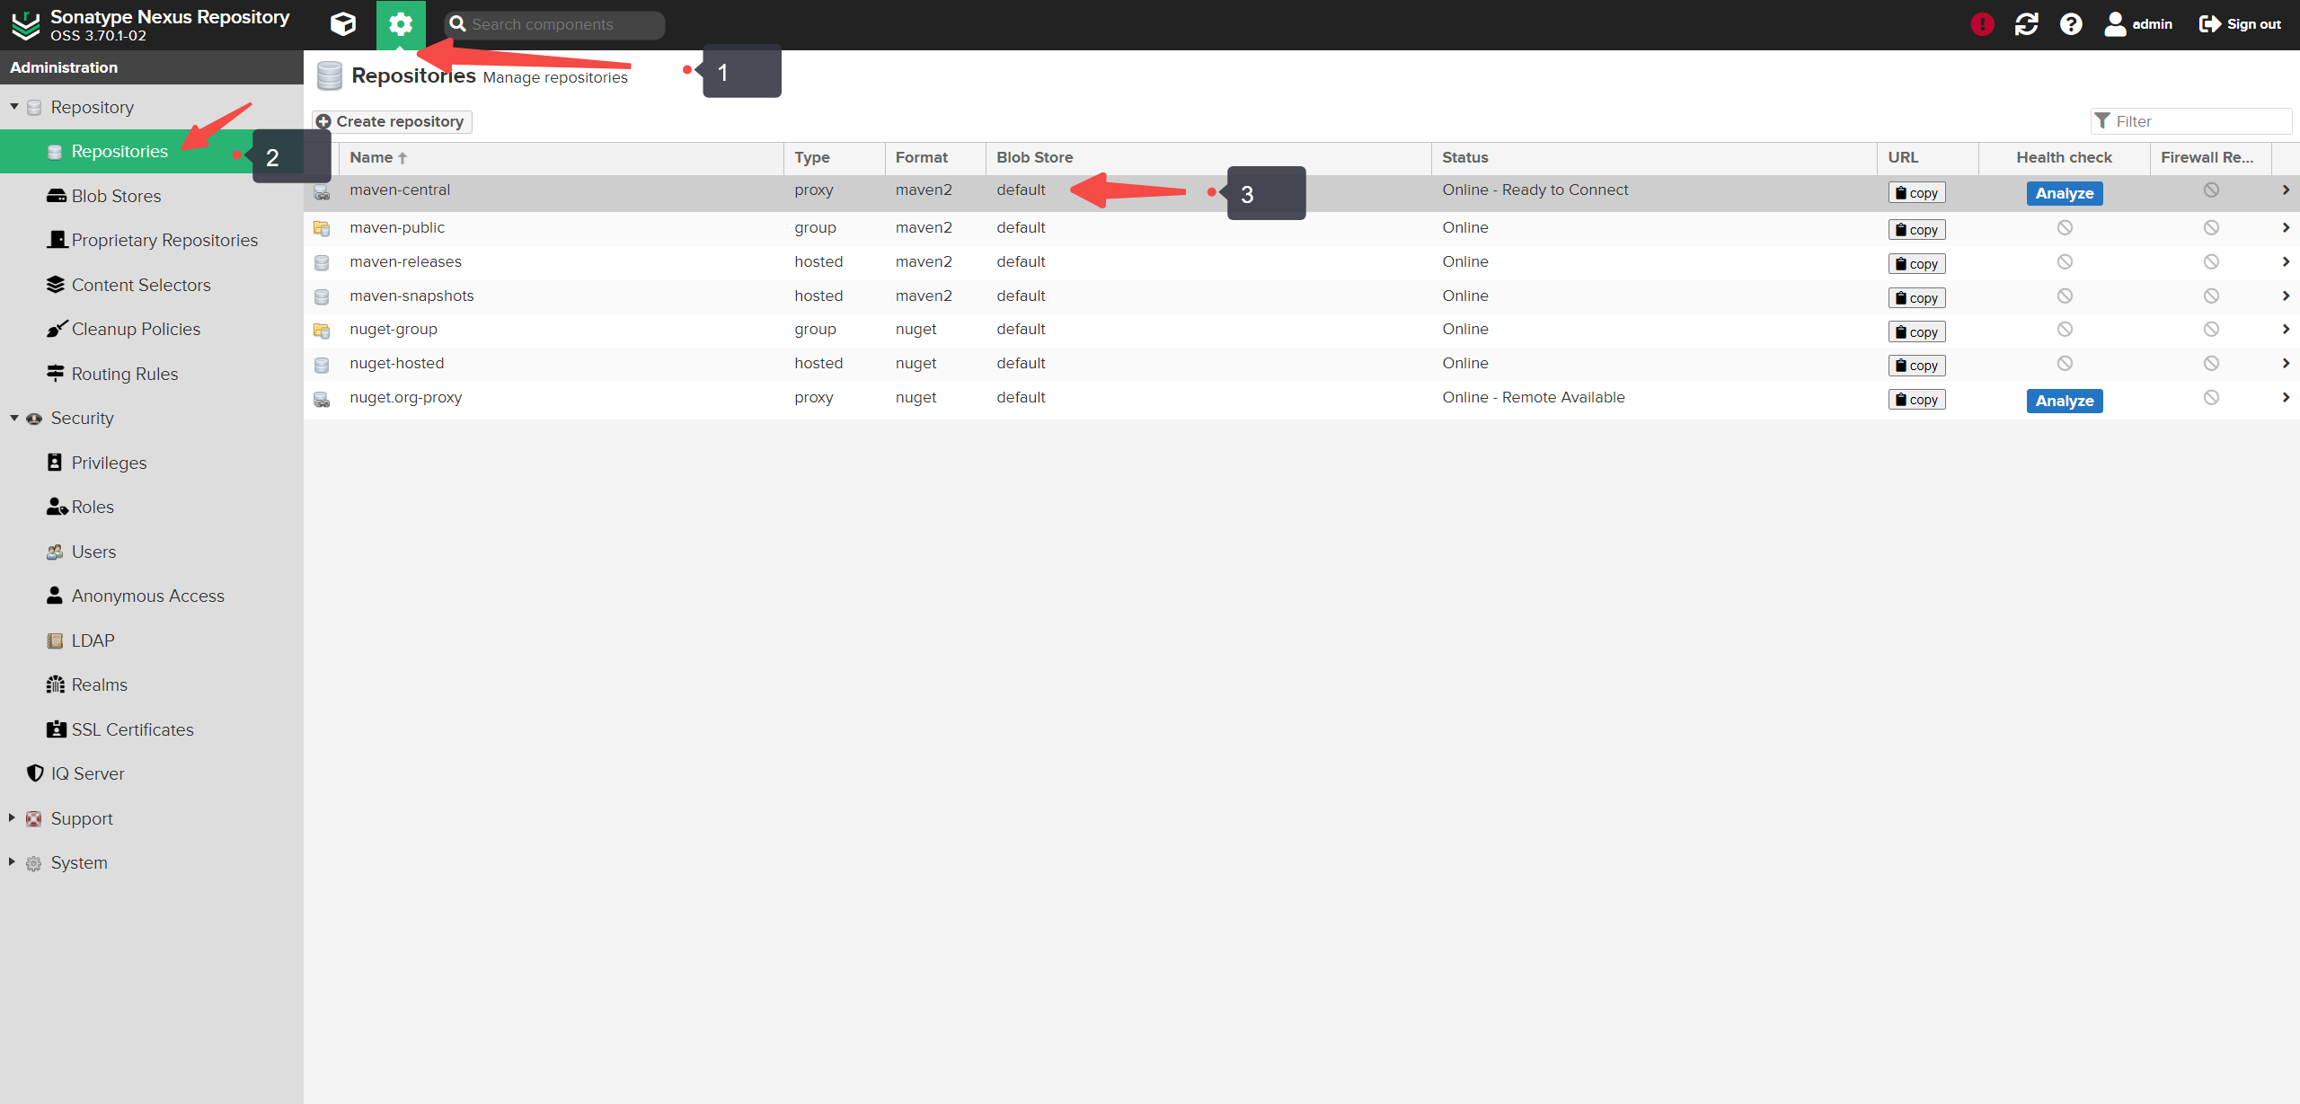The height and width of the screenshot is (1104, 2300).
Task: Analyze health of maven-central
Action: [2064, 193]
